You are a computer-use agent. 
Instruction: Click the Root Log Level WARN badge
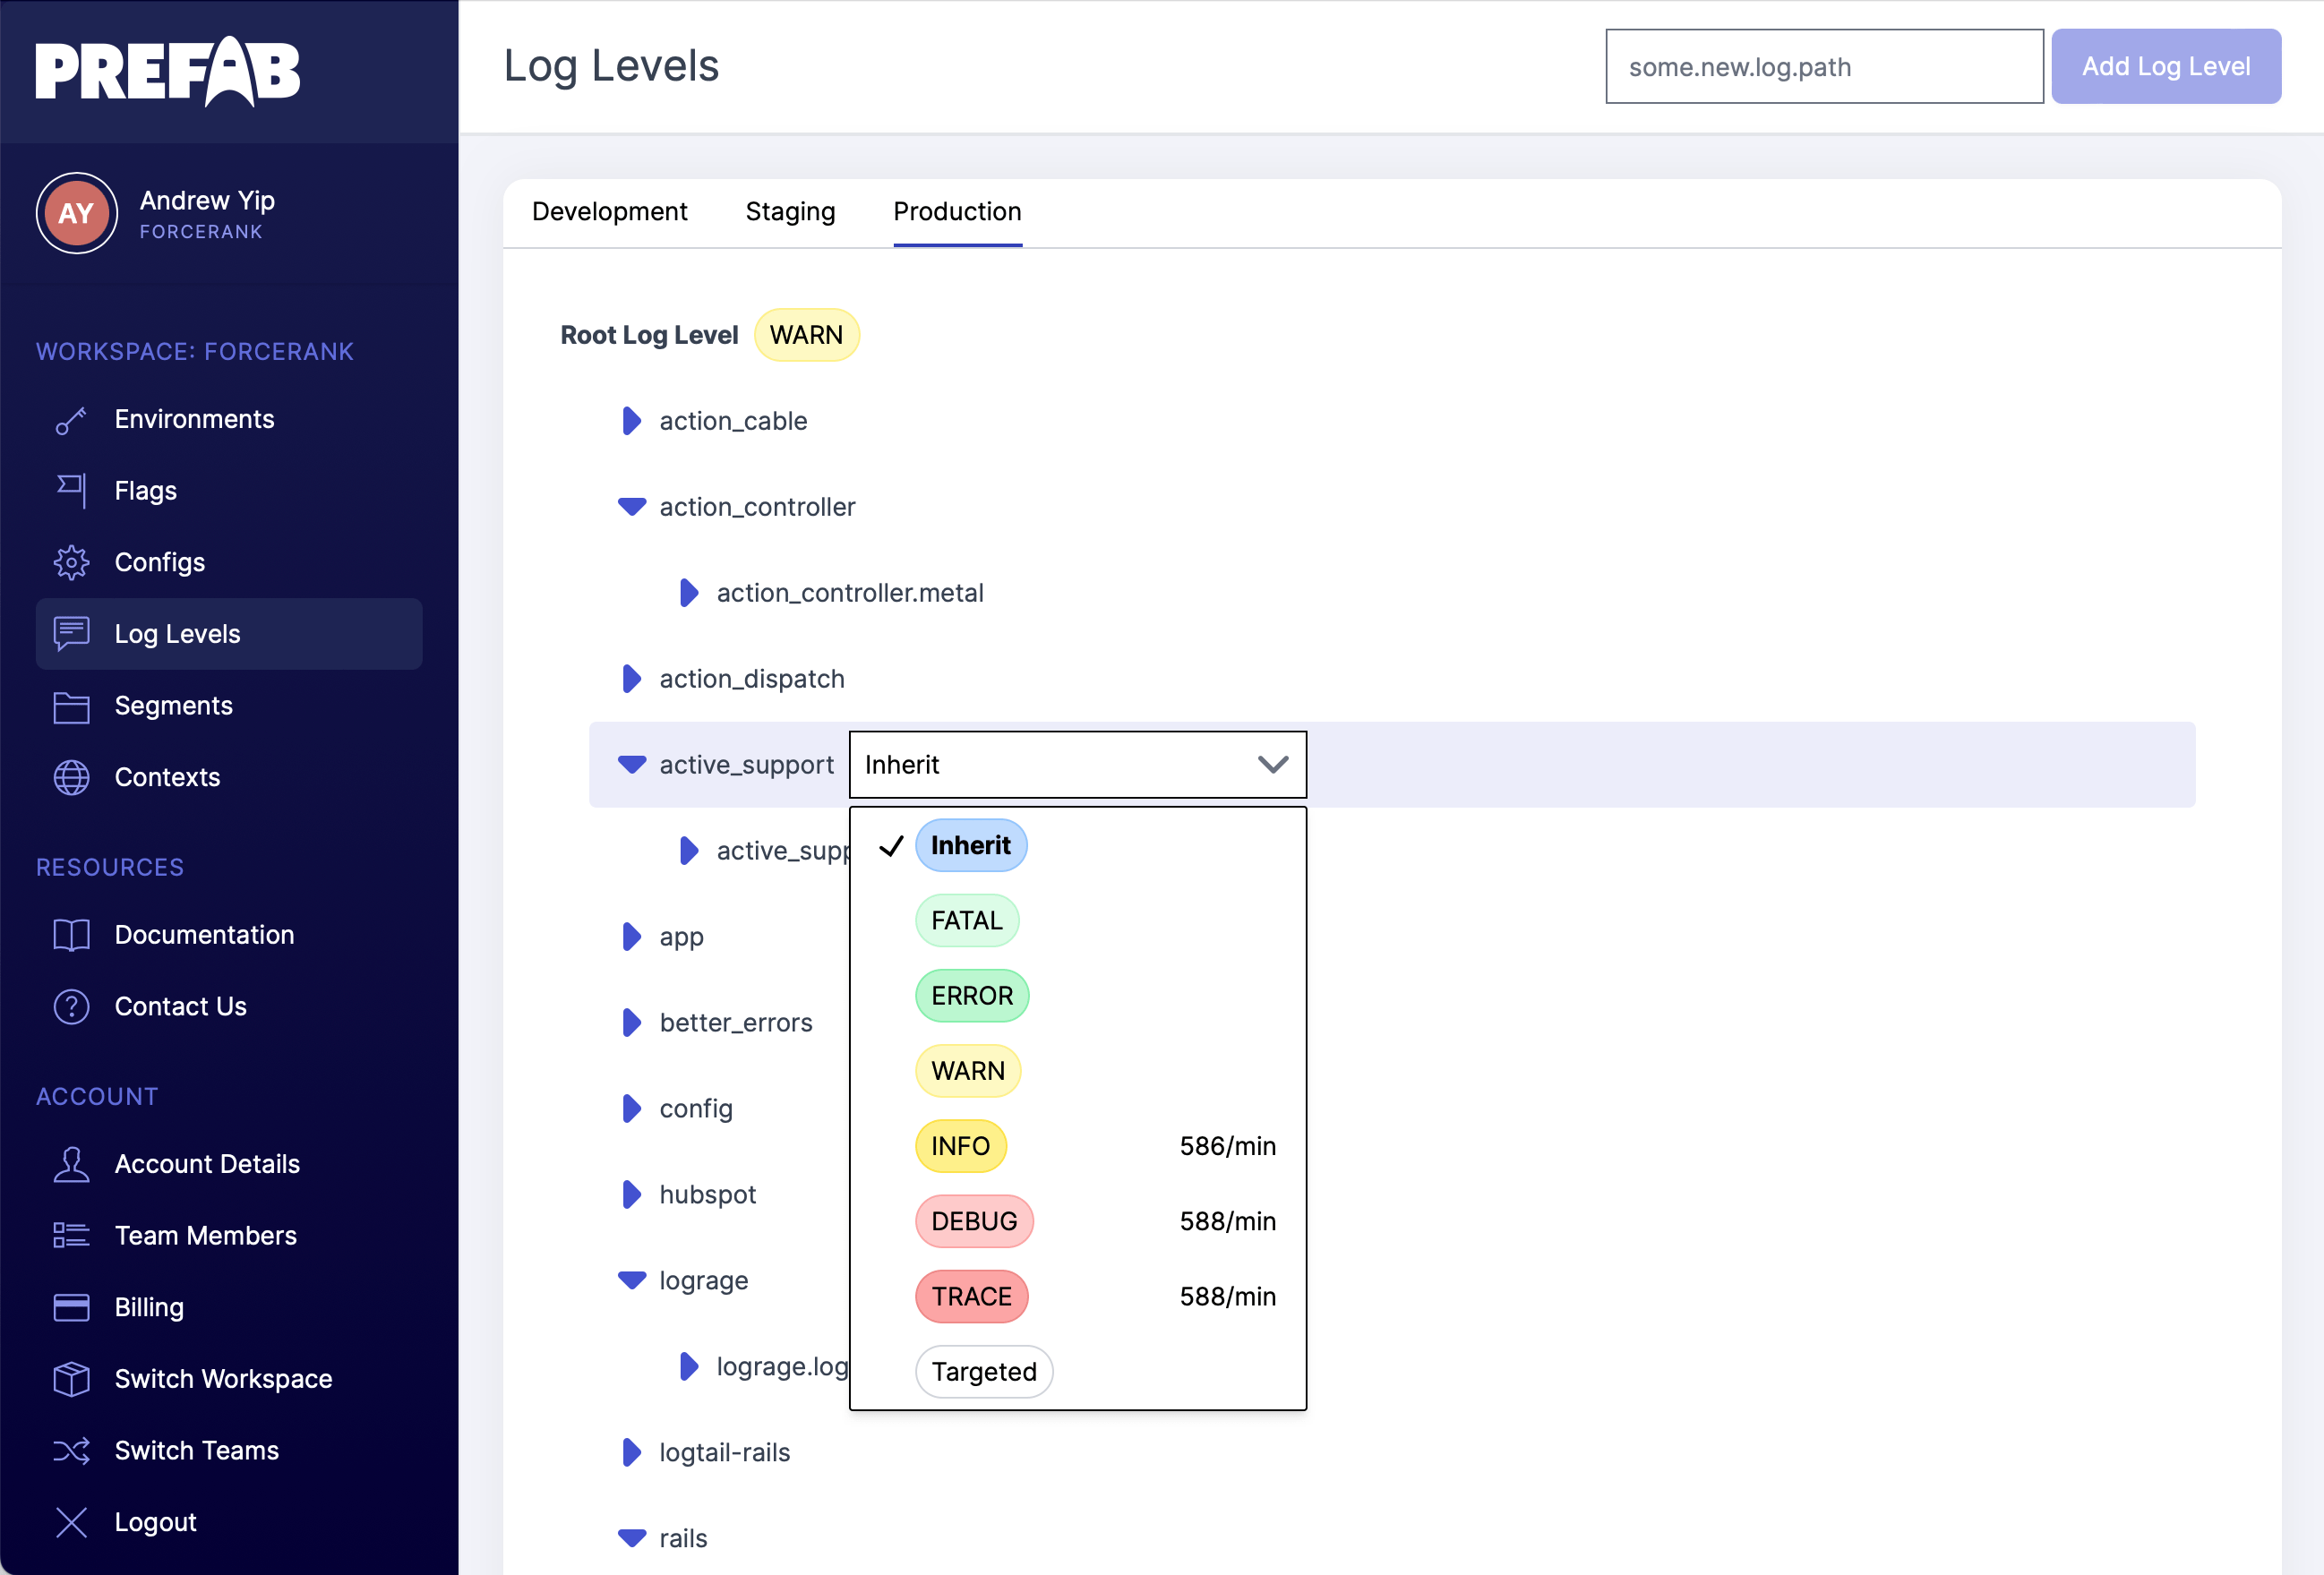[806, 335]
